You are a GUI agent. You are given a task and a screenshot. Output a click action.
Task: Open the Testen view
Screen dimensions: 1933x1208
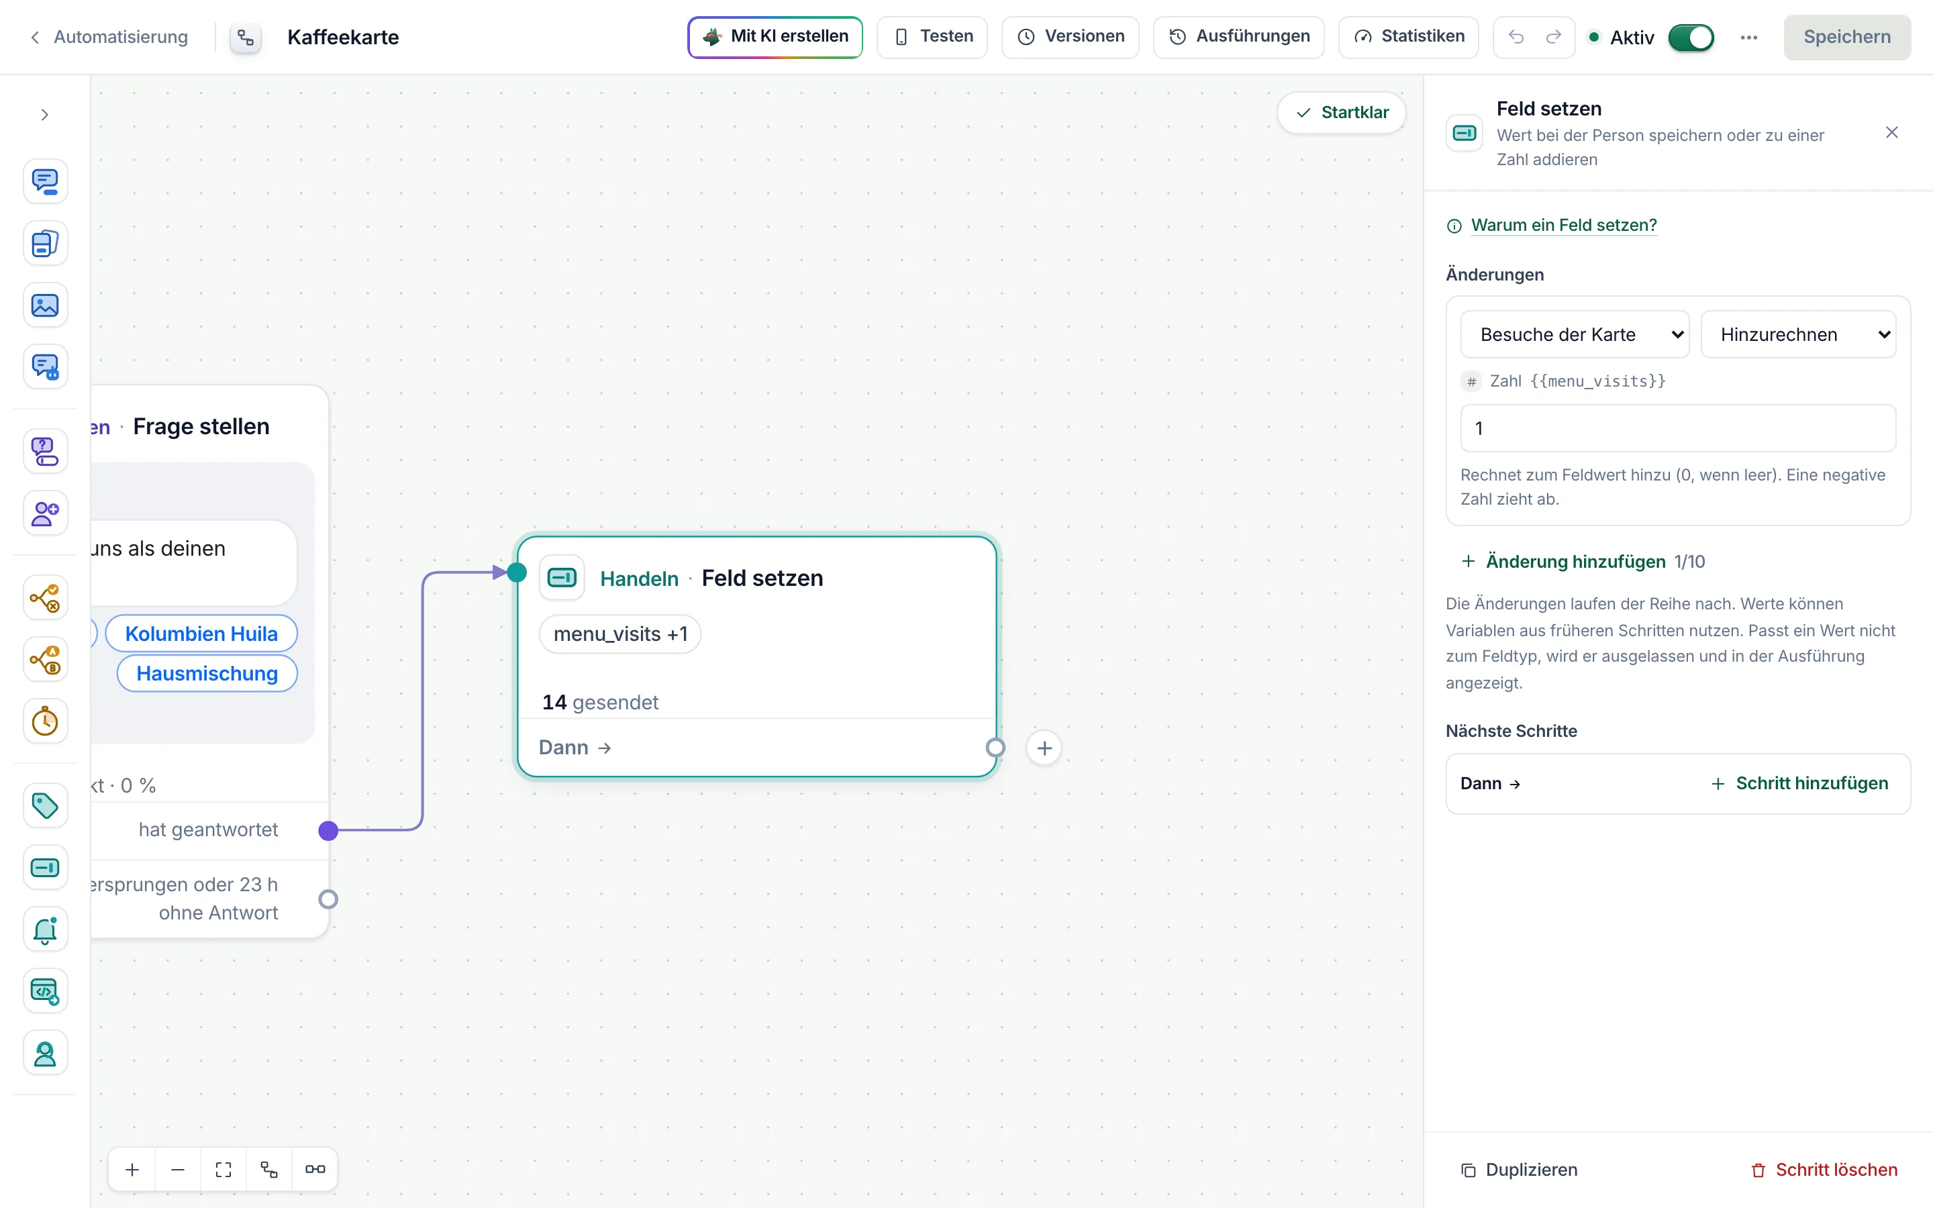(932, 37)
